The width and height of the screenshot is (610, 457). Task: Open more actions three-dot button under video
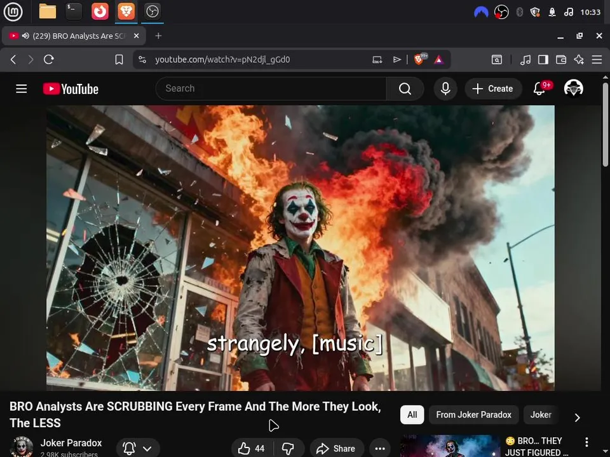380,449
